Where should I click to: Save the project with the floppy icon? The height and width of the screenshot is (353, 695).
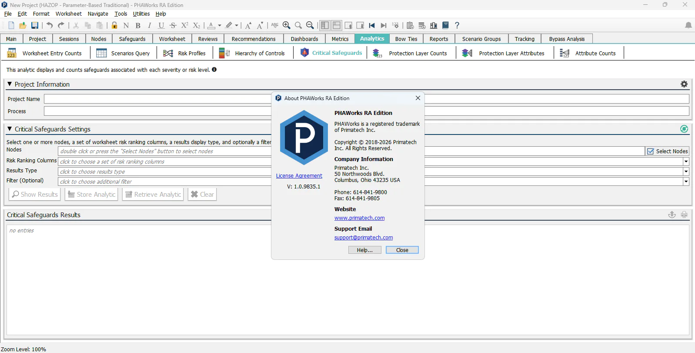point(35,25)
